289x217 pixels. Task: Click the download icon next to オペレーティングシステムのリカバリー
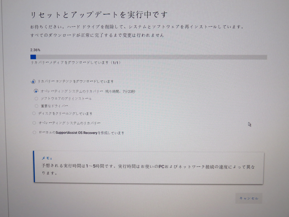tap(36, 91)
